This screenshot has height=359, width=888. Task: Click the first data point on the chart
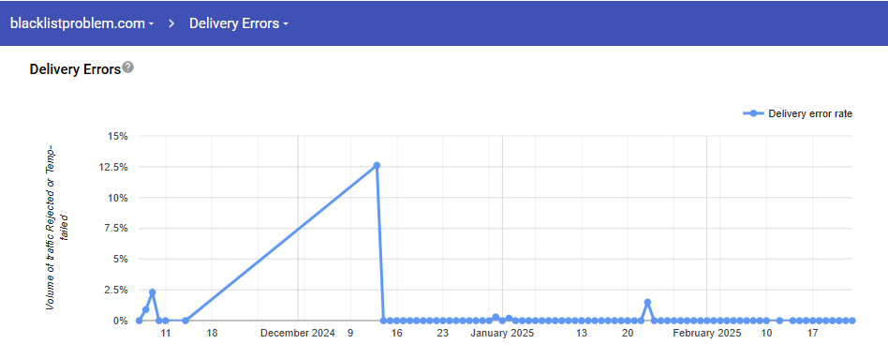point(140,321)
